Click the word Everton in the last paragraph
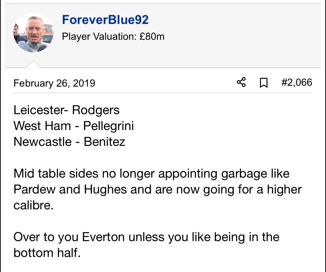The image size is (326, 272). click(103, 237)
